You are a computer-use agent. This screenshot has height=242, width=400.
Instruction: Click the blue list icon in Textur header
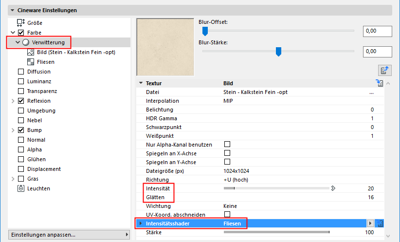[380, 83]
